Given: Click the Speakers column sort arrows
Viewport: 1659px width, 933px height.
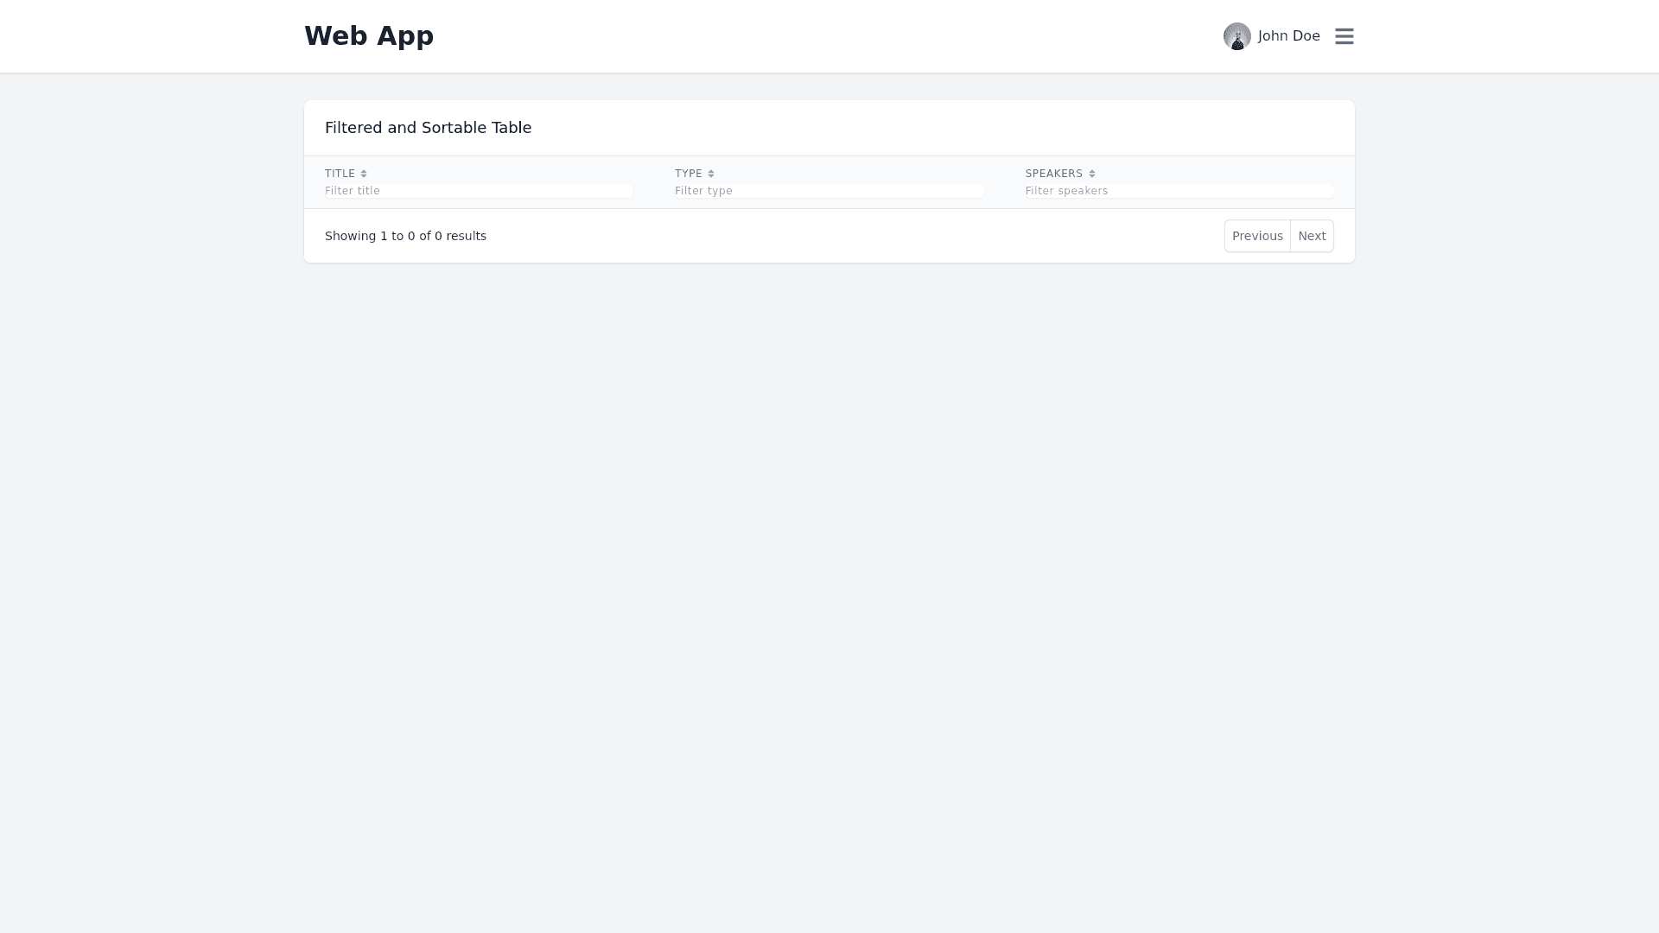Looking at the screenshot, I should coord(1092,174).
